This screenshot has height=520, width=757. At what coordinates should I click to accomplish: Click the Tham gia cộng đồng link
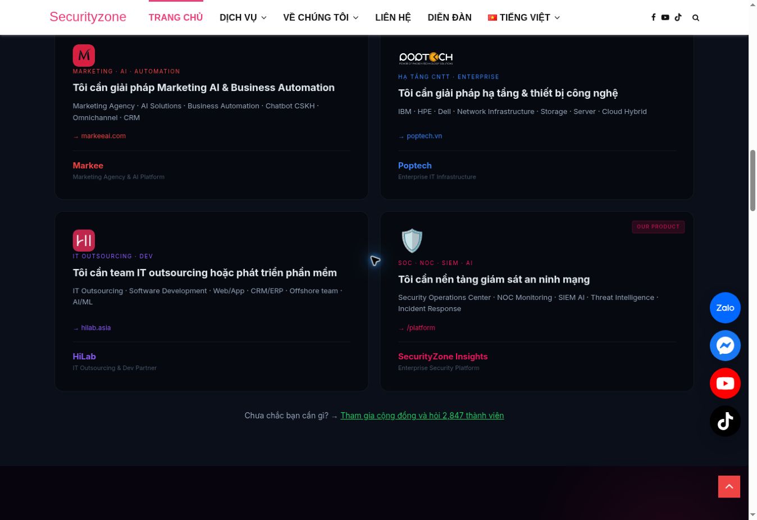pos(422,416)
